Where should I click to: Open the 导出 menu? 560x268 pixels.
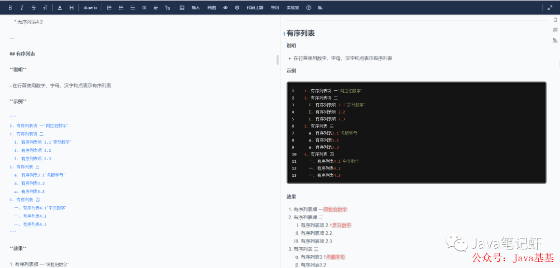pos(275,7)
